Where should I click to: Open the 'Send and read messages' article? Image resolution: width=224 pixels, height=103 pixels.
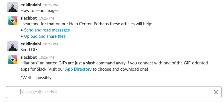tap(47, 30)
